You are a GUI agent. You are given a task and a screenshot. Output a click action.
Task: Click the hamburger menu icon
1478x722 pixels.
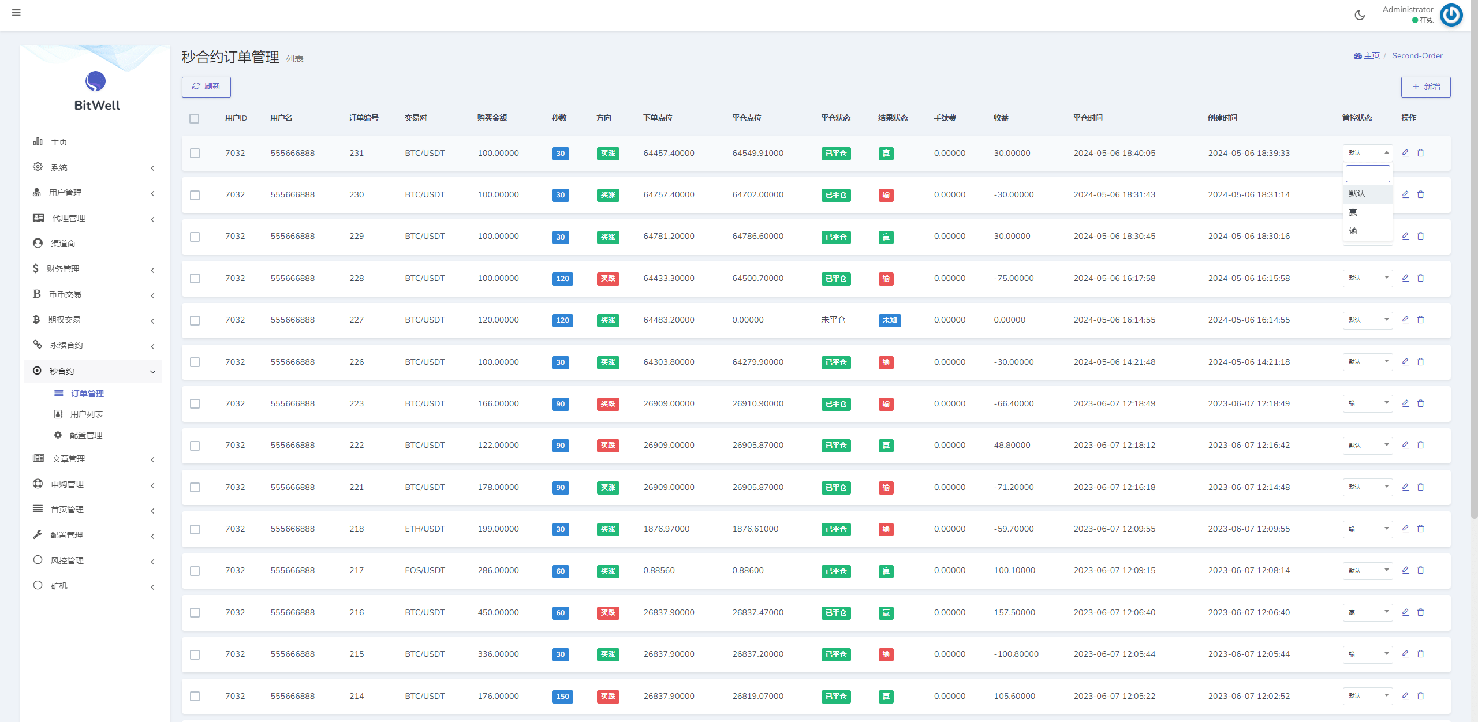[x=16, y=13]
